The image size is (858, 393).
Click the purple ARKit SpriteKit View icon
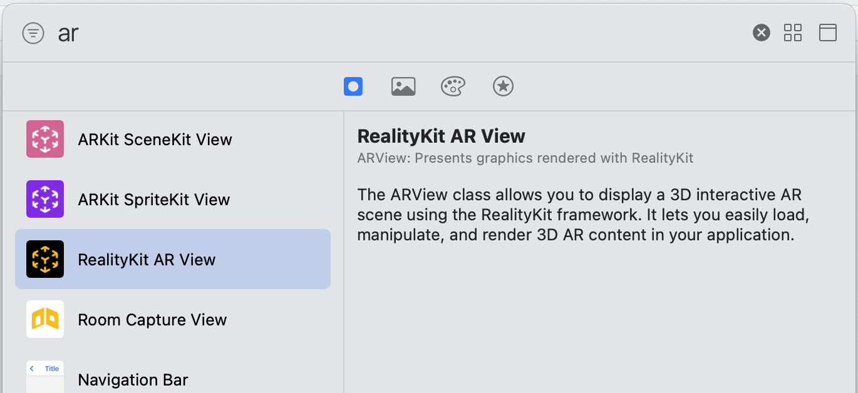45,199
